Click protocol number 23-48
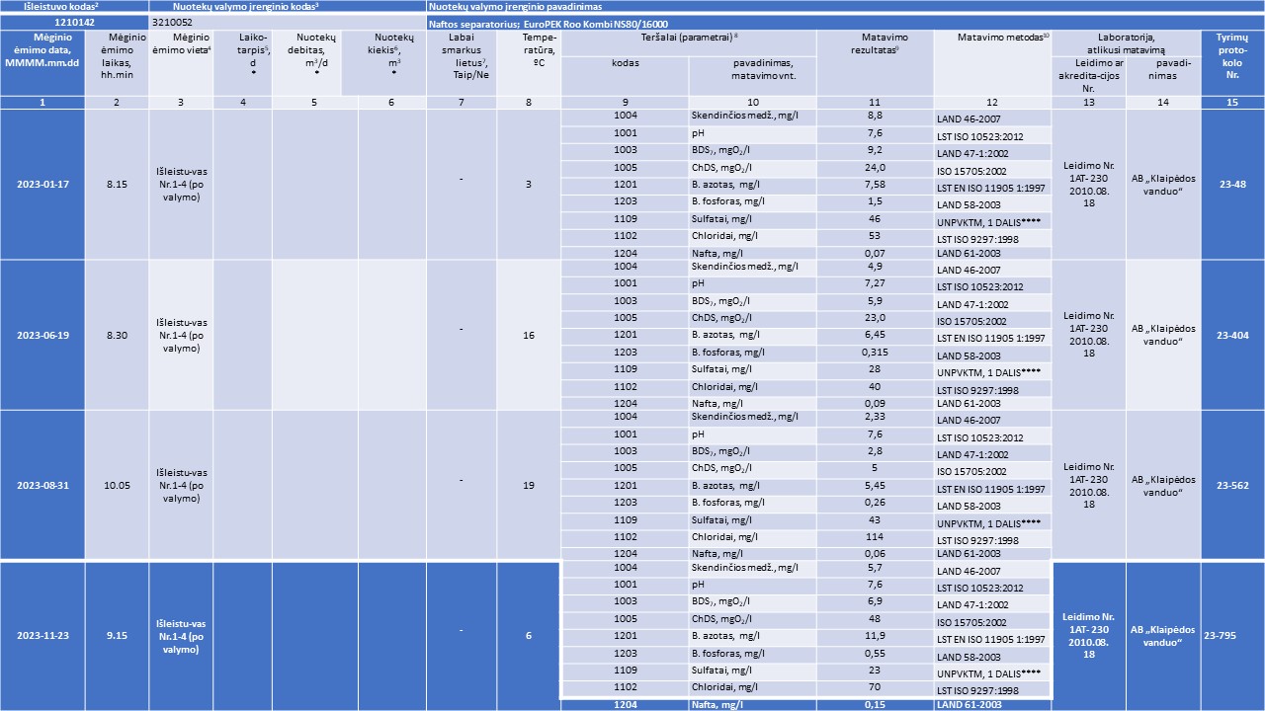The height and width of the screenshot is (711, 1265). pyautogui.click(x=1229, y=185)
